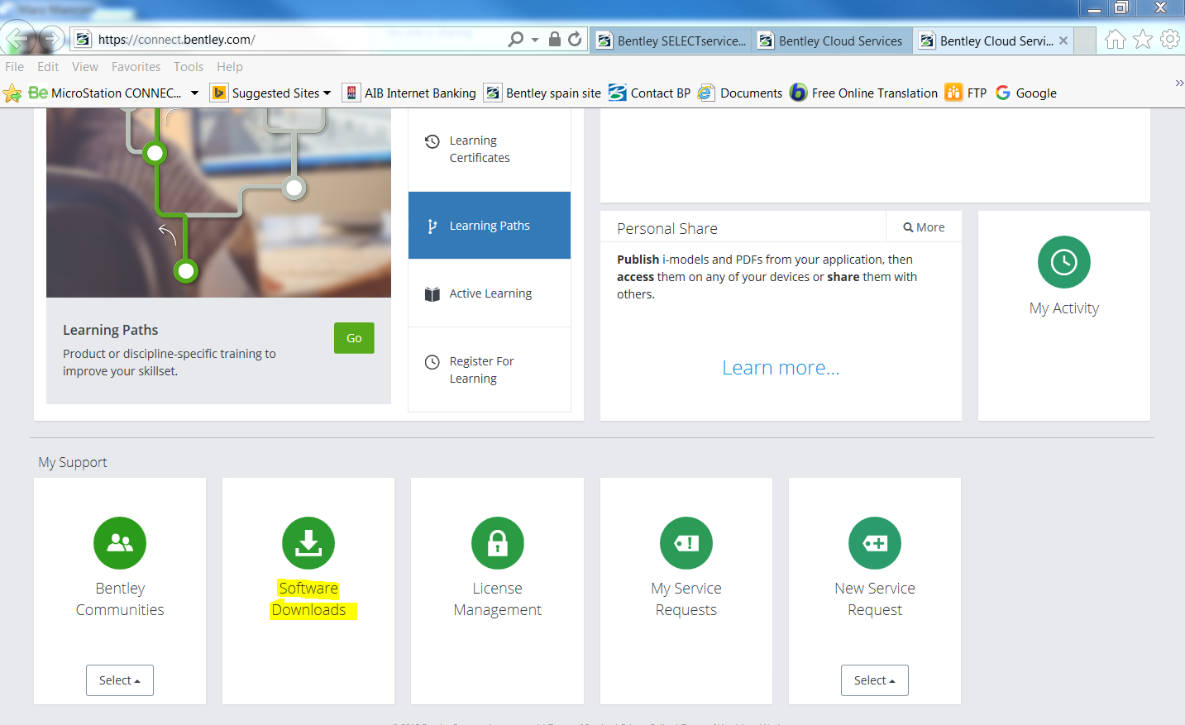This screenshot has width=1185, height=725.
Task: Open the My Service Requests icon
Action: click(x=686, y=543)
